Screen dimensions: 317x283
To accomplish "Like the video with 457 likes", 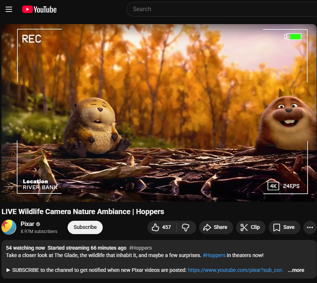I will 162,227.
